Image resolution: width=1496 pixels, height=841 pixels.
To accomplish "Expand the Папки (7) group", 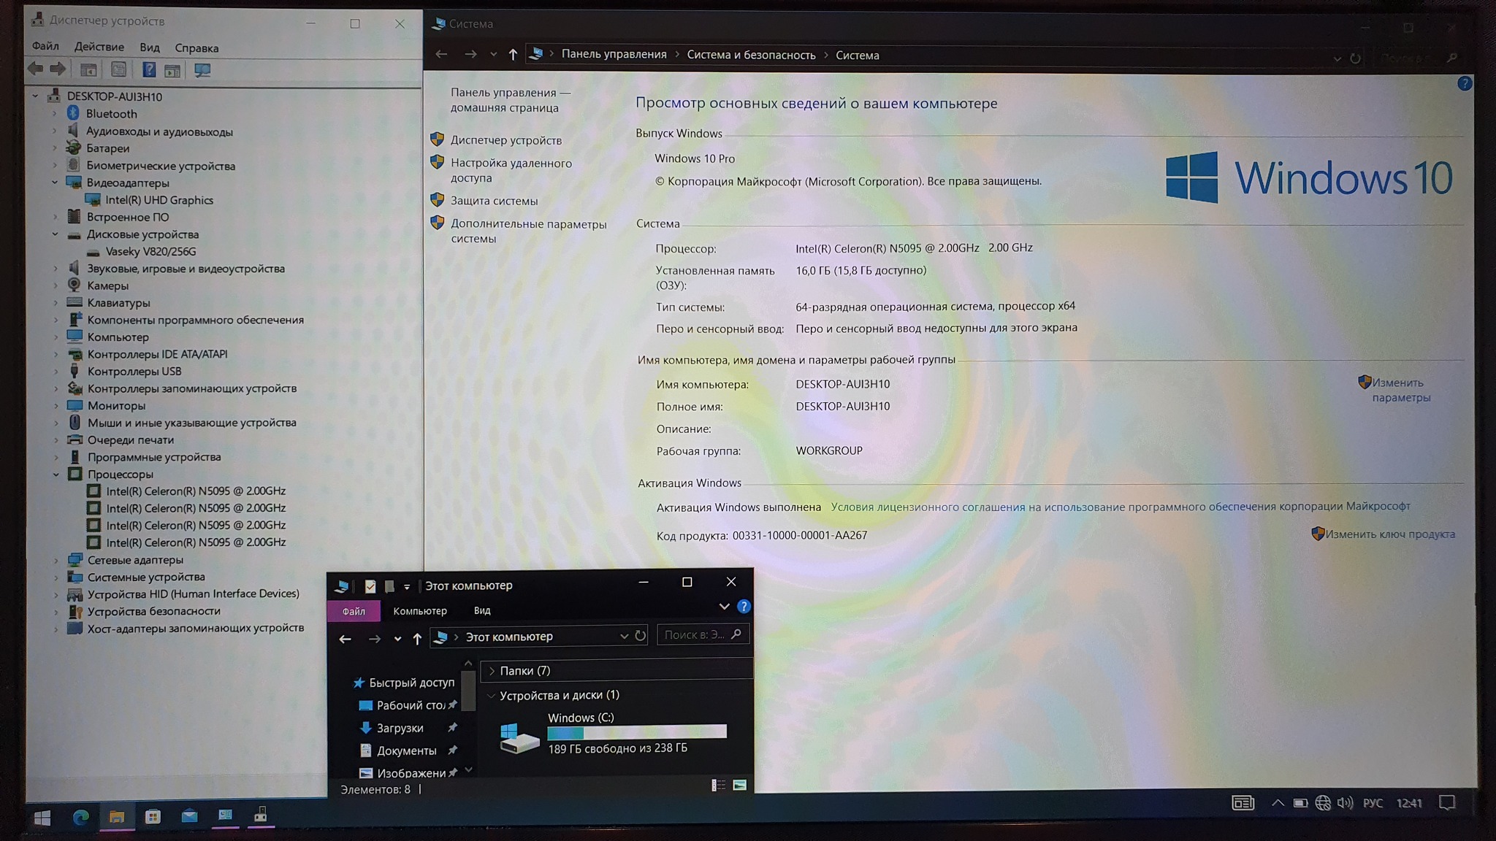I will click(492, 671).
